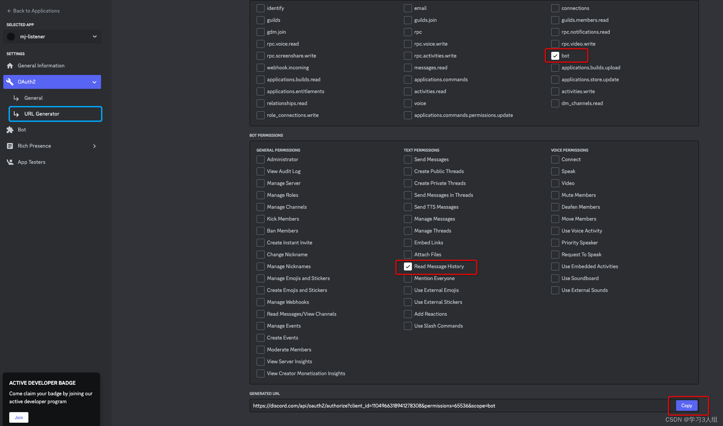Tick the voice scope checkbox
The width and height of the screenshot is (723, 426).
pyautogui.click(x=408, y=103)
